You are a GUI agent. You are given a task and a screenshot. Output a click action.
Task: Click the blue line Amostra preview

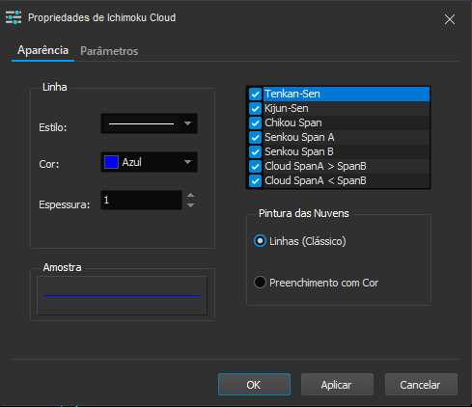[122, 295]
